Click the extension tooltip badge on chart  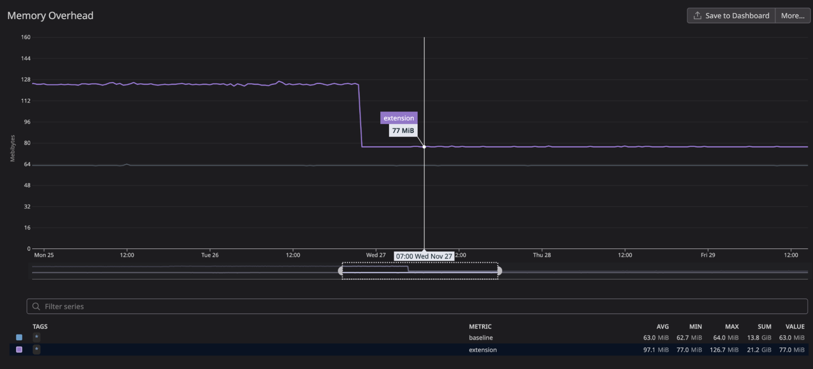(398, 118)
